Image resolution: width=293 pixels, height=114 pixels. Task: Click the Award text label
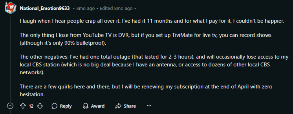(98, 106)
